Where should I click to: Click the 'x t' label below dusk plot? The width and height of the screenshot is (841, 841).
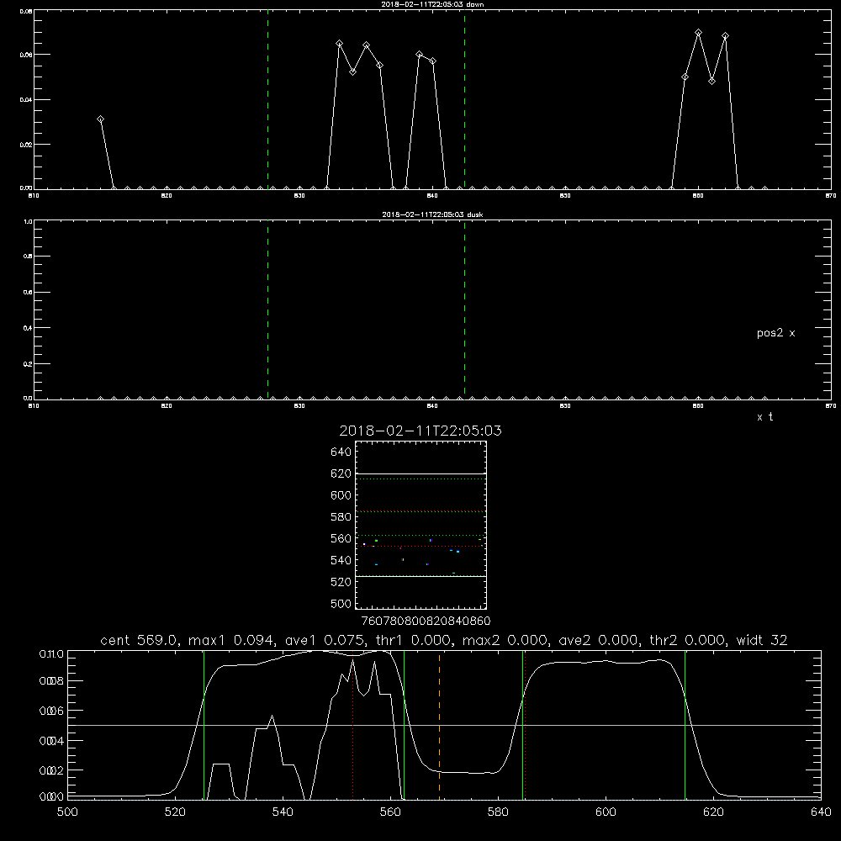click(764, 417)
